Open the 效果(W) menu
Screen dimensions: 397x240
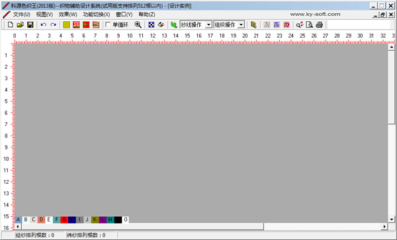[x=68, y=15]
